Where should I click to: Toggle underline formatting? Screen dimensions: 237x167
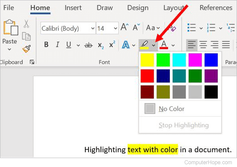pyautogui.click(x=68, y=45)
